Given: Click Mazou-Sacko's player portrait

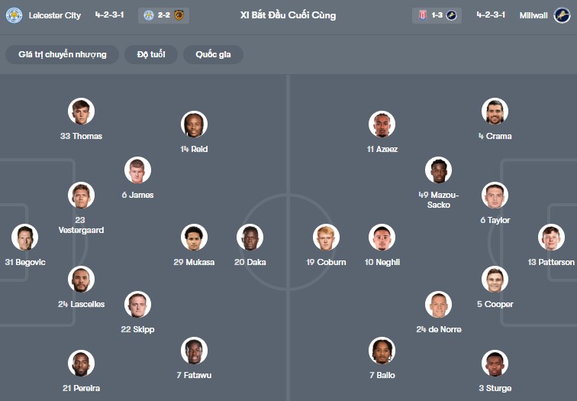Looking at the screenshot, I should click(438, 170).
